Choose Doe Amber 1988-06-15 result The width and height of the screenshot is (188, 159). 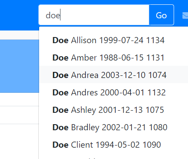[x=114, y=58]
